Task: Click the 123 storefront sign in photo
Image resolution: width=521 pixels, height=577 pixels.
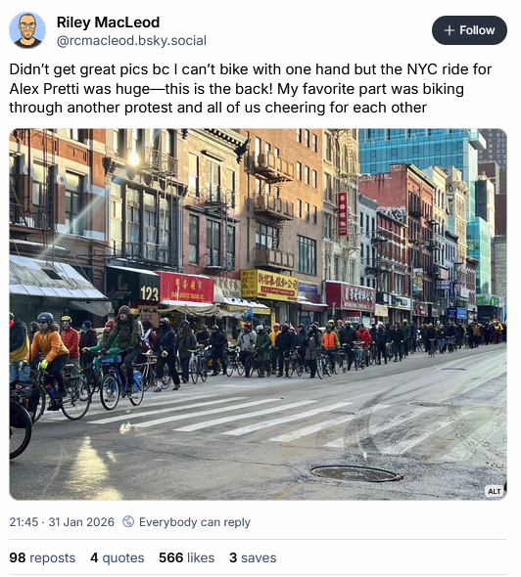Action: pos(149,293)
